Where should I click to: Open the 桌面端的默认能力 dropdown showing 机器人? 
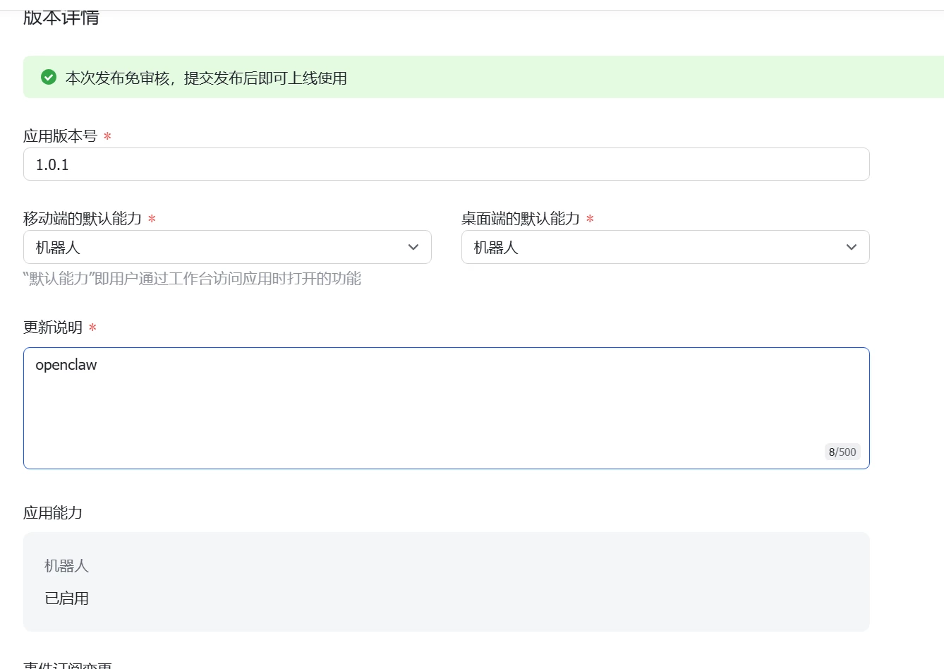pos(665,247)
